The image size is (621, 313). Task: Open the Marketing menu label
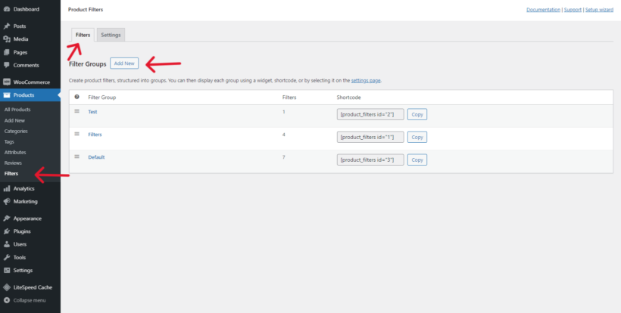25,202
